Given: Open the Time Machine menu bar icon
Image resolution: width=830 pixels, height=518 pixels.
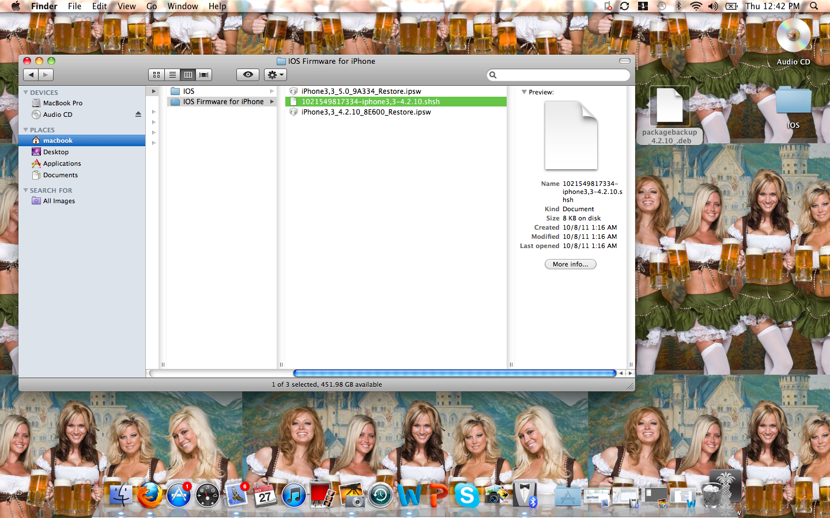Looking at the screenshot, I should pos(662,6).
